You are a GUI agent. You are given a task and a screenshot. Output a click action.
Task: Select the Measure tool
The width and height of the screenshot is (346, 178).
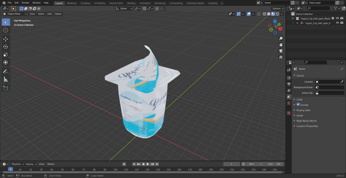pos(6,80)
